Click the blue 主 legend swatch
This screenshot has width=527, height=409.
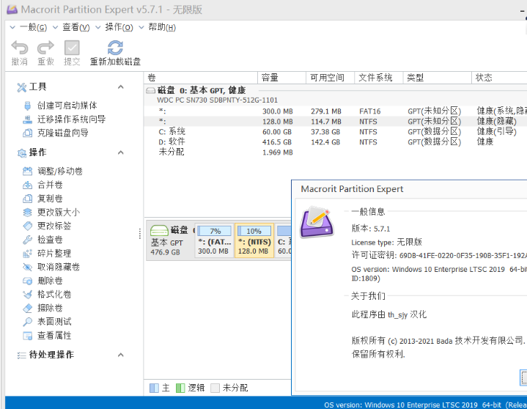(x=154, y=388)
